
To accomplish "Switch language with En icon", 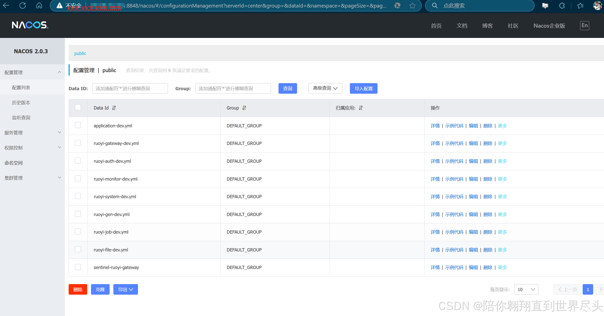I will click(x=584, y=25).
